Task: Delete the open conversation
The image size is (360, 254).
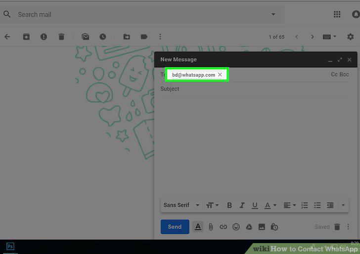Action: (x=61, y=37)
